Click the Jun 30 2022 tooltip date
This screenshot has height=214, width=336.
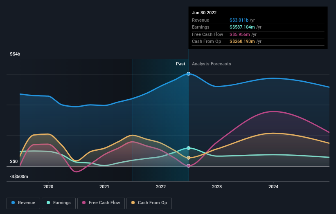point(204,13)
